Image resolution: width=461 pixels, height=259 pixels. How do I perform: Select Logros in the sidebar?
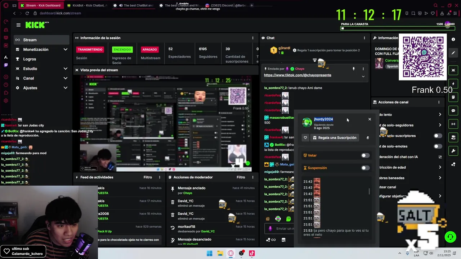tap(42, 59)
